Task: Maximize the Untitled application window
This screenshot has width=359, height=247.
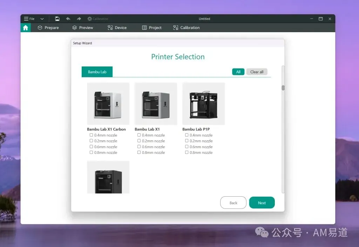Action: click(x=320, y=19)
